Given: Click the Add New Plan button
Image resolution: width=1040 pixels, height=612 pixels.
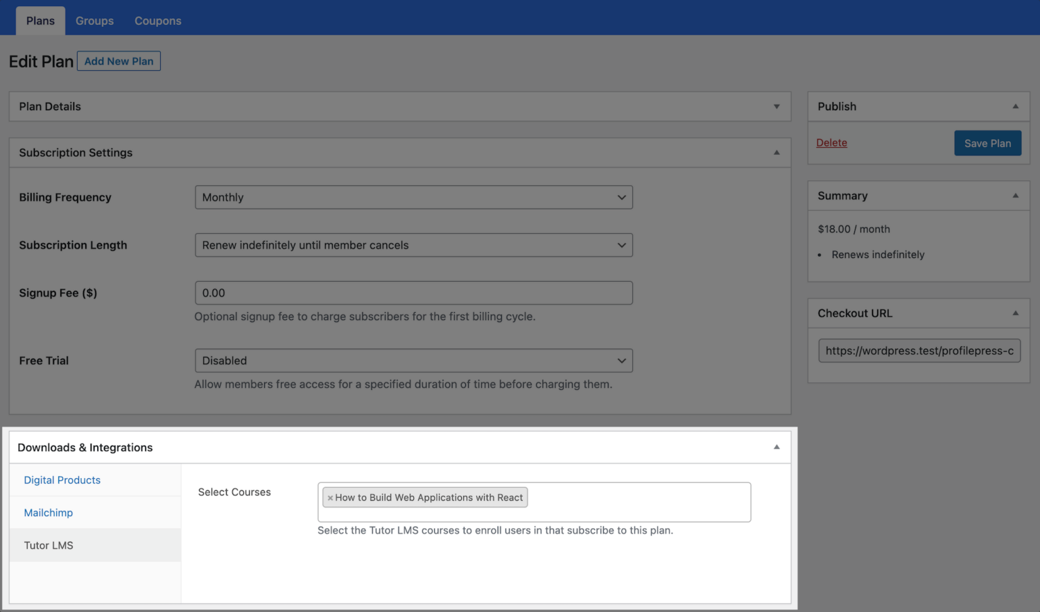Looking at the screenshot, I should point(119,61).
